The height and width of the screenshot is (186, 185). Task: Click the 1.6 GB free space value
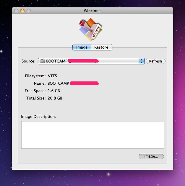[54, 91]
